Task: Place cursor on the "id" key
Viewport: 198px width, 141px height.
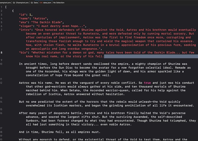Action: click(22, 15)
